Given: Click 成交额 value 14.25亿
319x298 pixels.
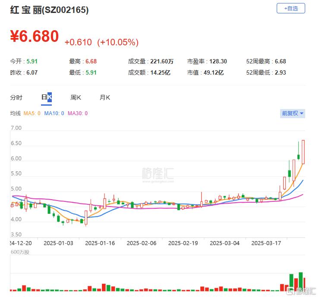Looking at the screenshot, I should click(160, 72).
